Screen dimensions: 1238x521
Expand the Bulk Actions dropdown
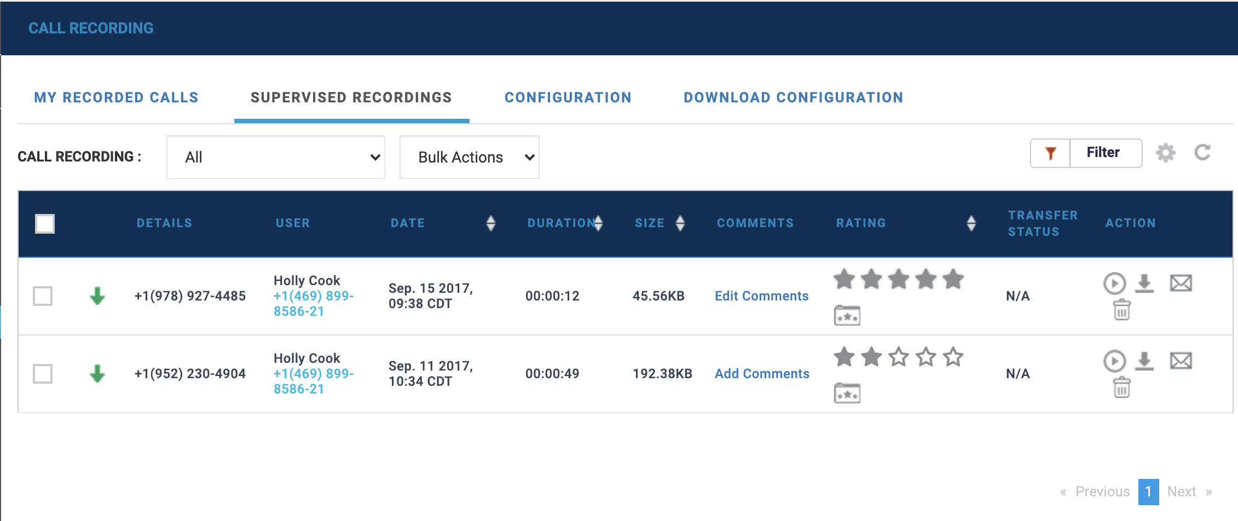469,157
